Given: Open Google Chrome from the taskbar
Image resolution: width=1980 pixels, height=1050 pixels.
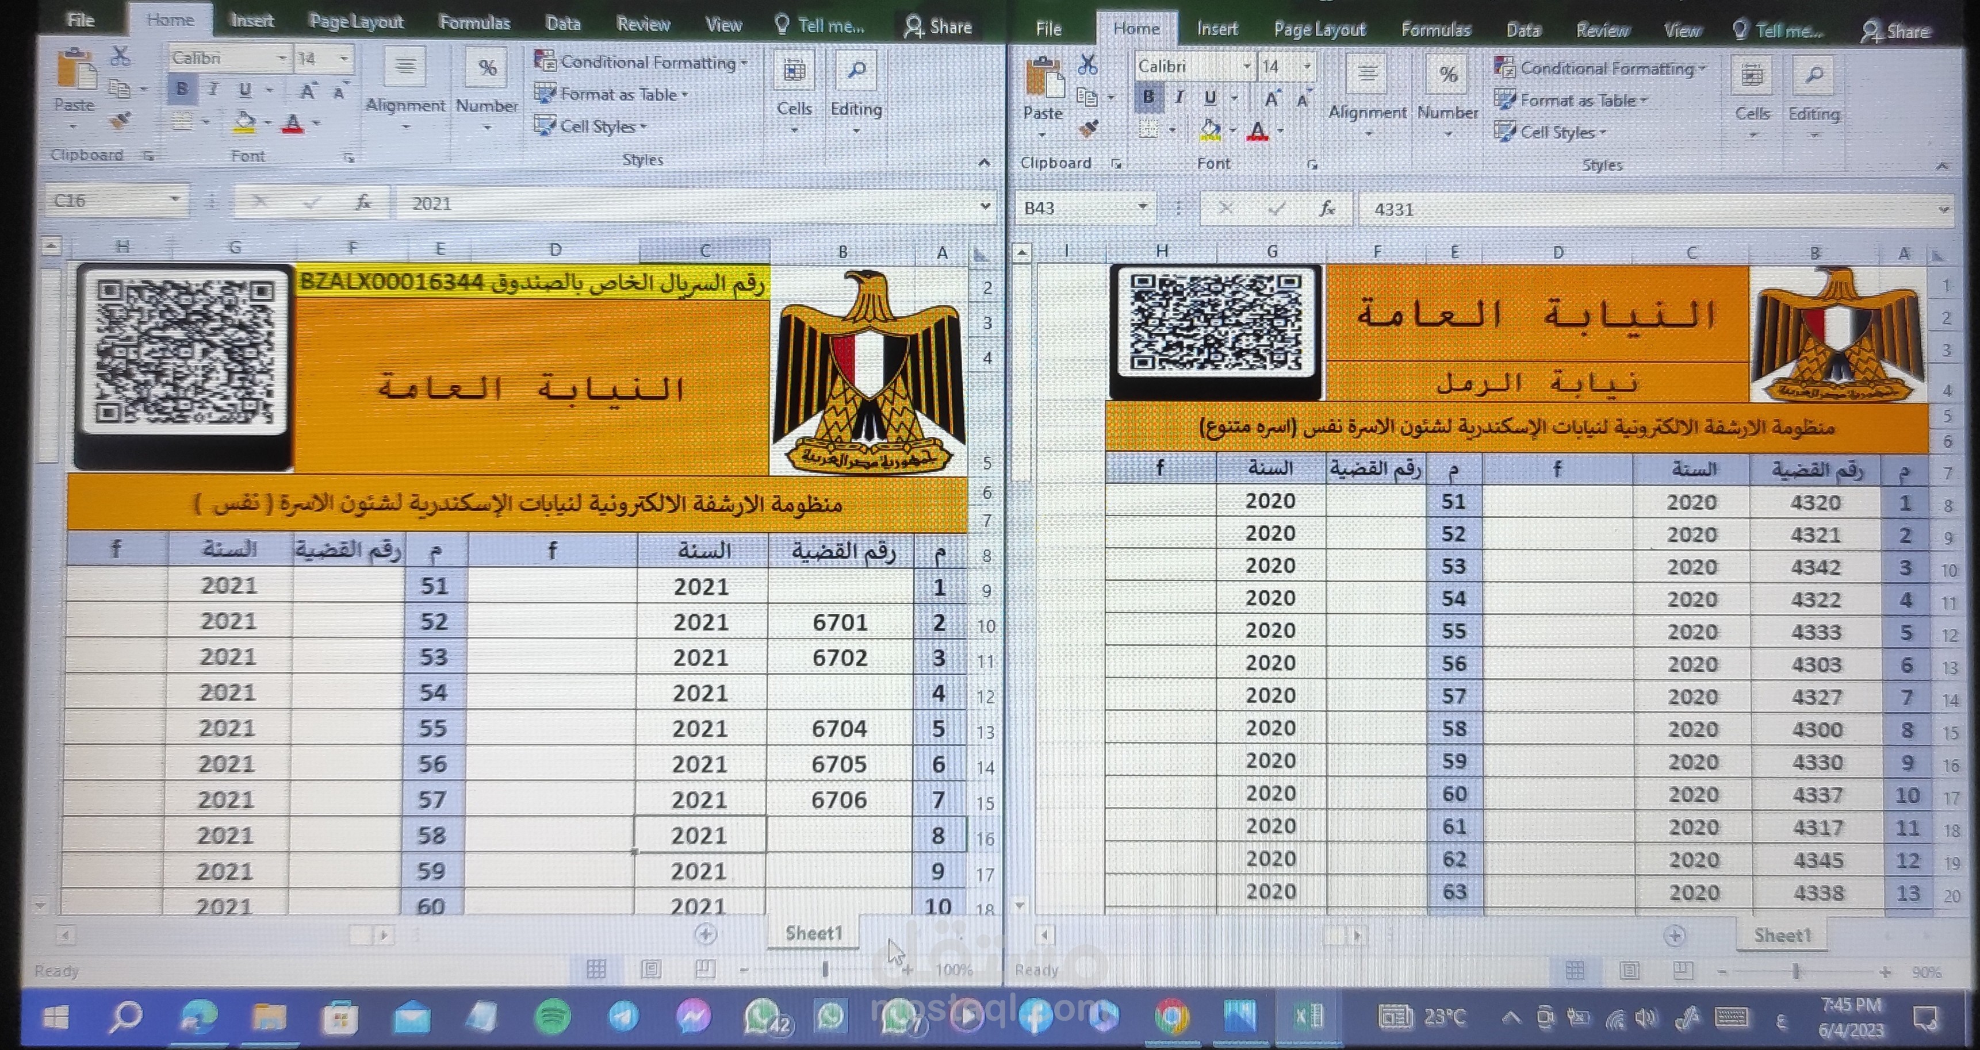Looking at the screenshot, I should [x=1171, y=1017].
